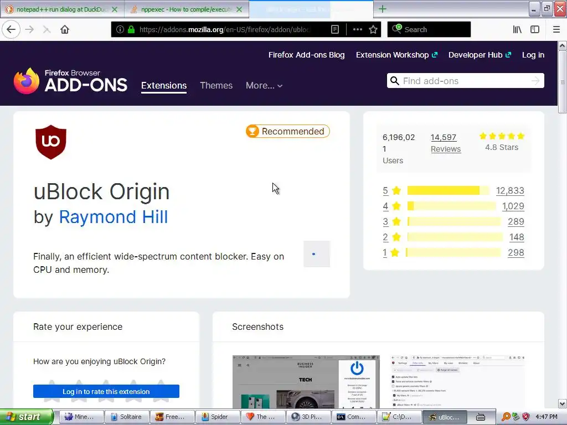The width and height of the screenshot is (567, 425).
Task: Open page actions three-dots menu
Action: click(x=357, y=30)
